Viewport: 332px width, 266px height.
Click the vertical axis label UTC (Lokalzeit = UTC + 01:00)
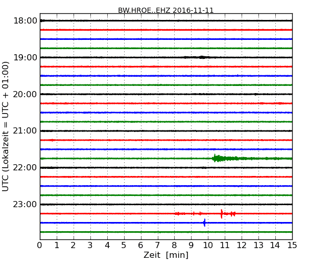(6, 126)
